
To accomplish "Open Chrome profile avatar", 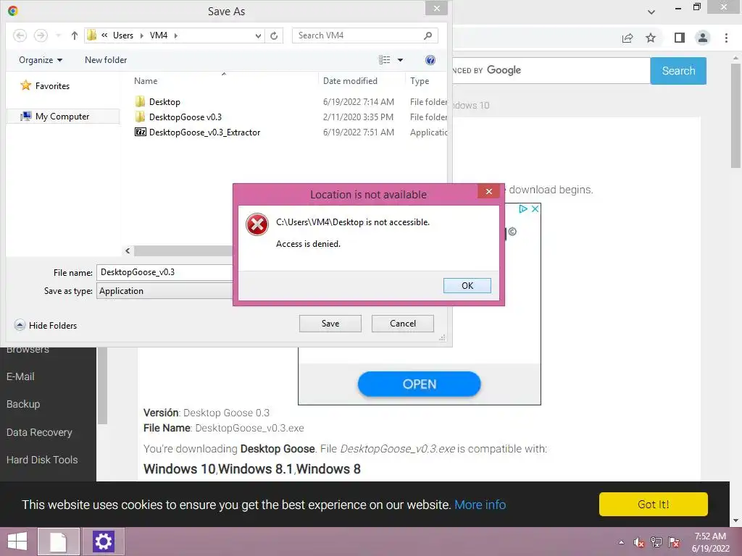I will coord(703,38).
